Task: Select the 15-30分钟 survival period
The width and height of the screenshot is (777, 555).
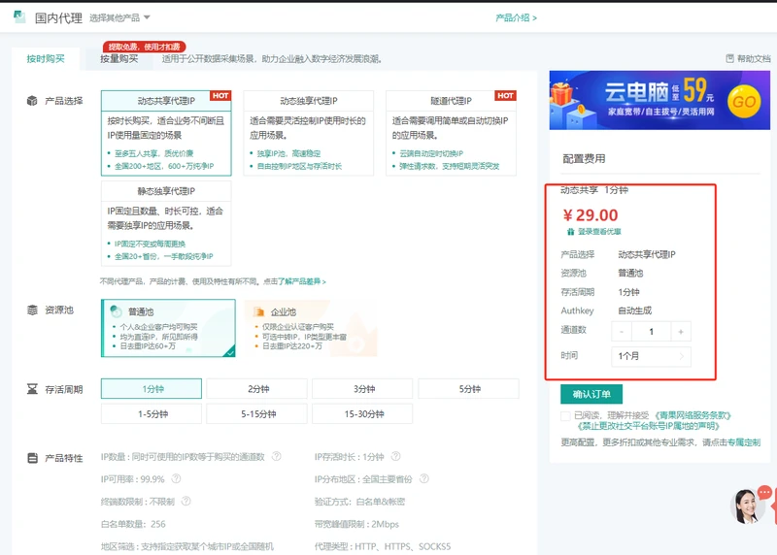Action: (x=362, y=414)
